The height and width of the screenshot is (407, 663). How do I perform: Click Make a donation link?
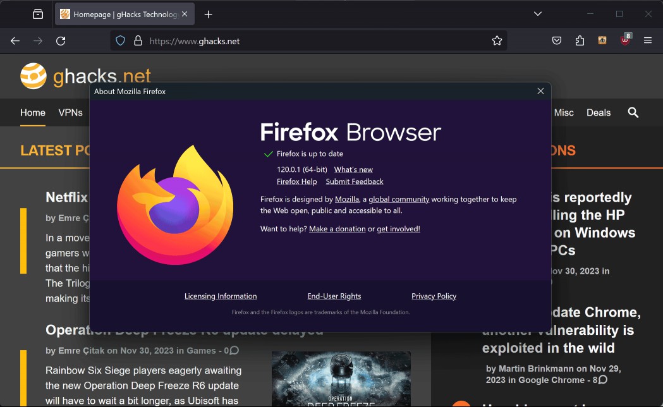[337, 229]
